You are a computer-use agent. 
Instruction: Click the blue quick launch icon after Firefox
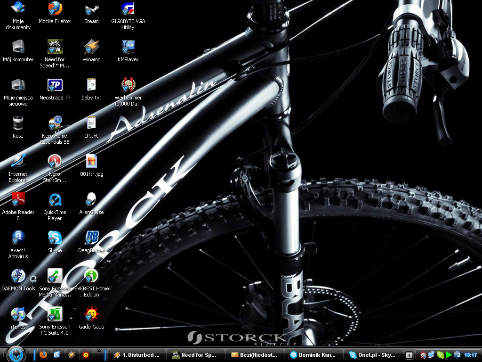[x=57, y=355]
